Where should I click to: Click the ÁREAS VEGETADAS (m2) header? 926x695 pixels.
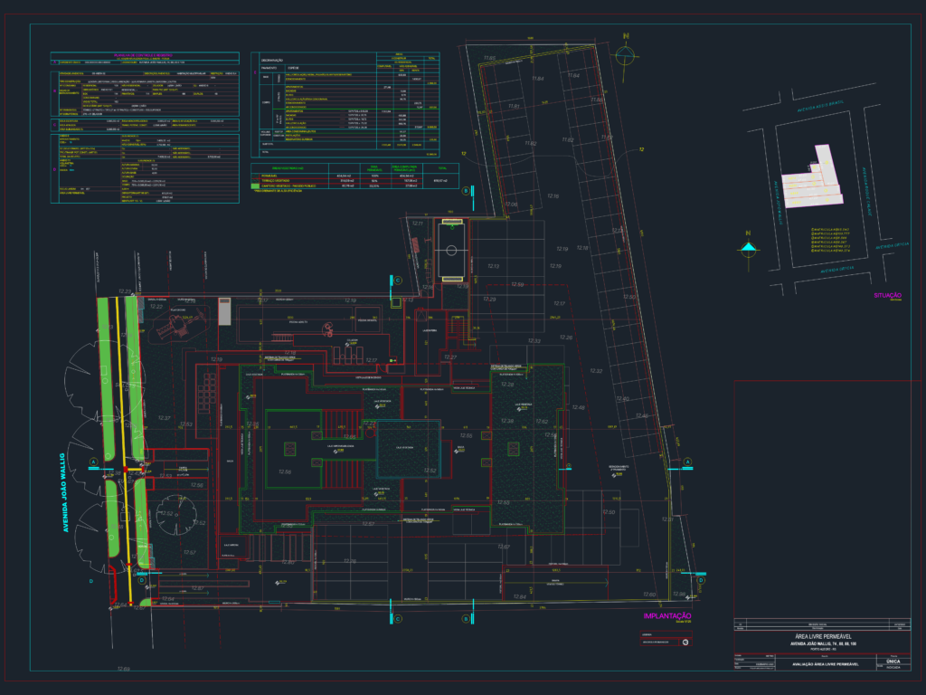(x=288, y=168)
